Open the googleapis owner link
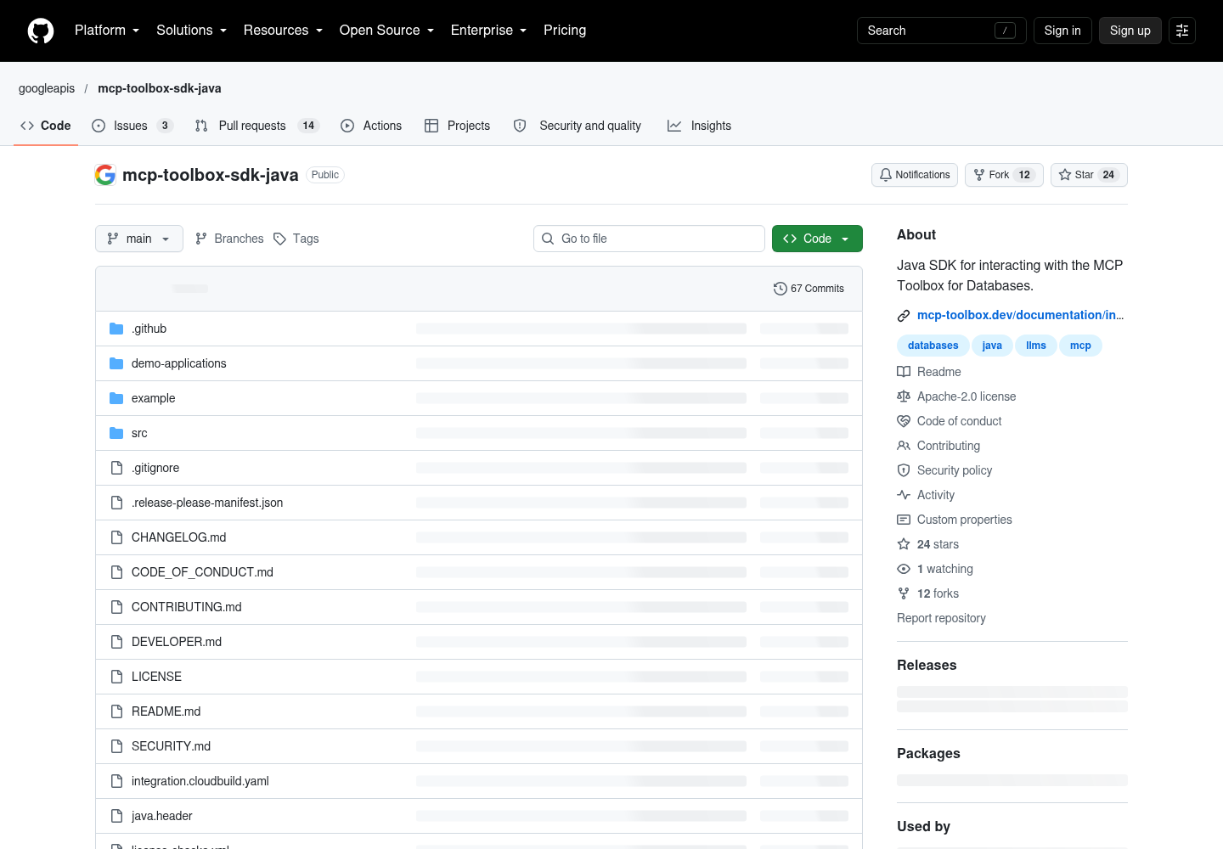The height and width of the screenshot is (849, 1223). 47,88
